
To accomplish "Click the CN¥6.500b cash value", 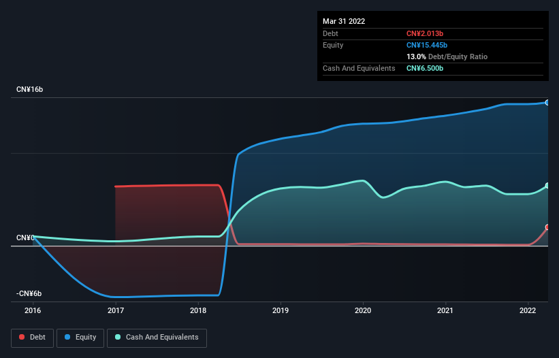I will click(425, 68).
